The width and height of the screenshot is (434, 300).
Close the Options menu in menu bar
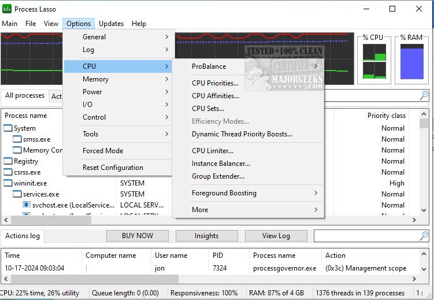pyautogui.click(x=79, y=24)
